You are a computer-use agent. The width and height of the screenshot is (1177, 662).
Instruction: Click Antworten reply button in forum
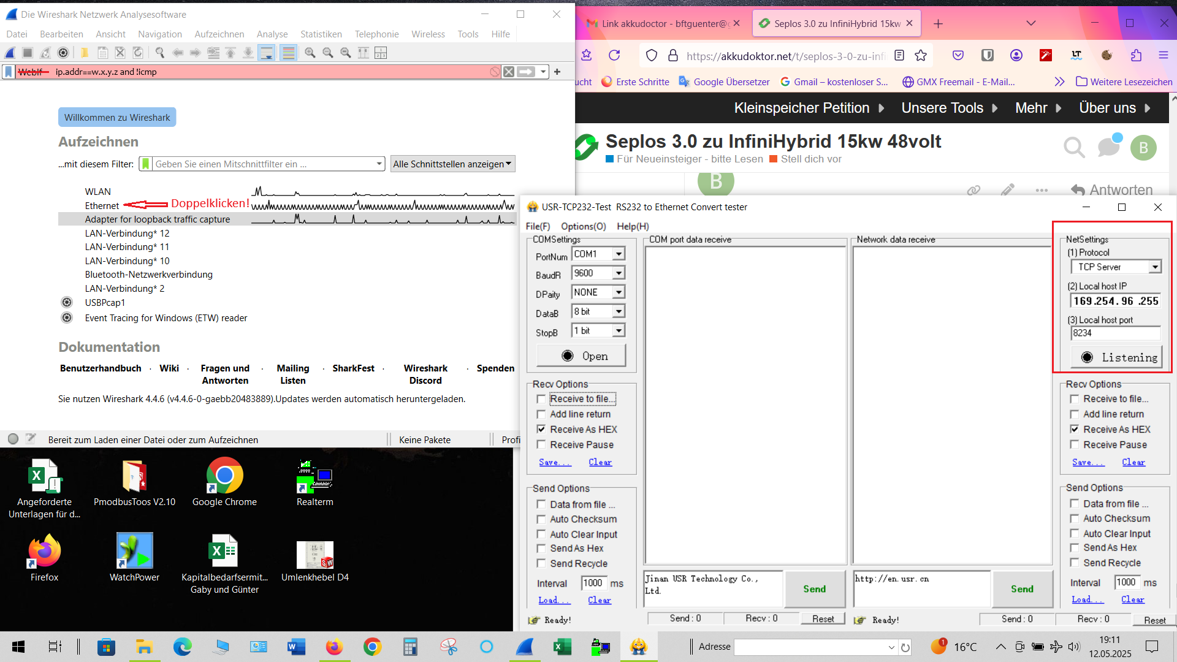tap(1111, 190)
